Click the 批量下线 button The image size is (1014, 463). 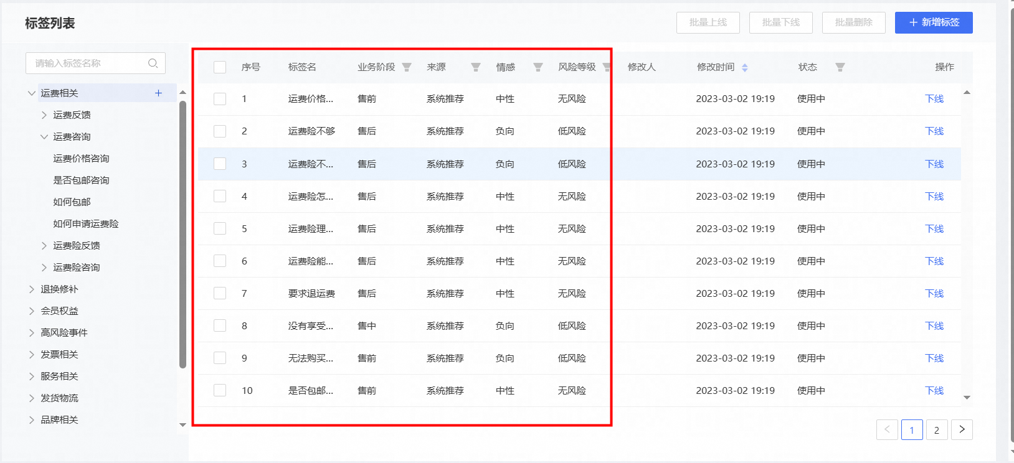pos(781,22)
